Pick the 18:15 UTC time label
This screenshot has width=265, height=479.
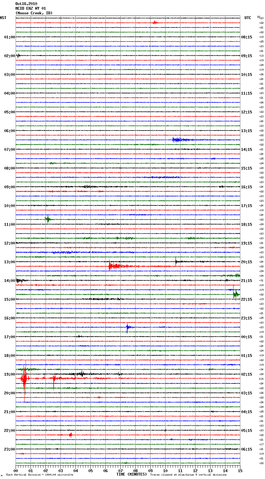247,225
